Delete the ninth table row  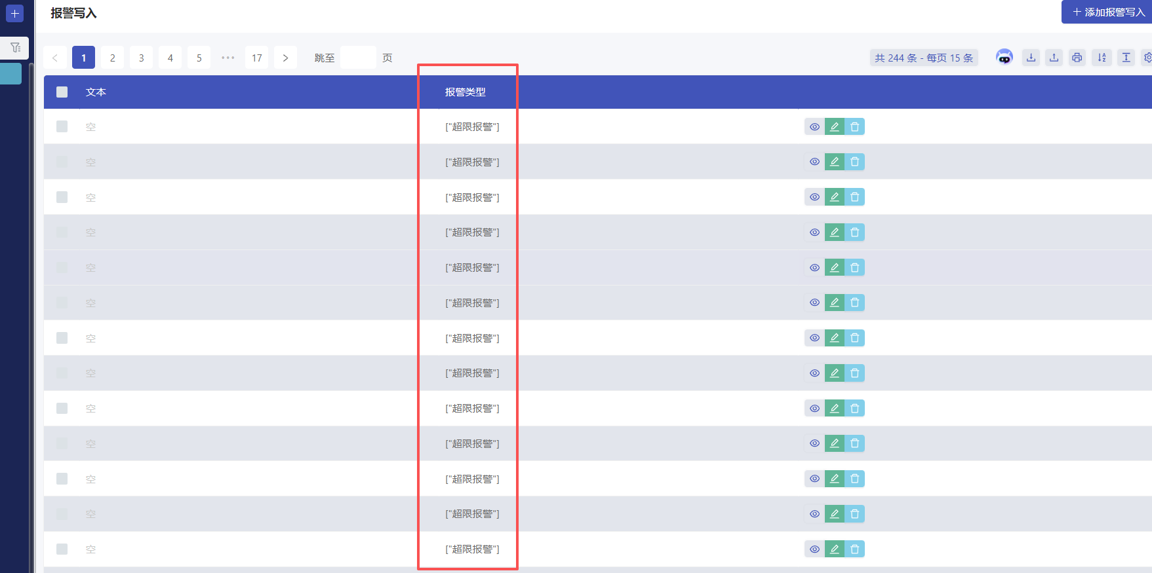[854, 409]
